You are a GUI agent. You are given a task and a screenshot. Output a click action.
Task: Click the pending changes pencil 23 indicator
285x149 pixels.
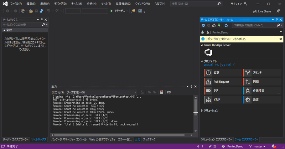(x=212, y=146)
